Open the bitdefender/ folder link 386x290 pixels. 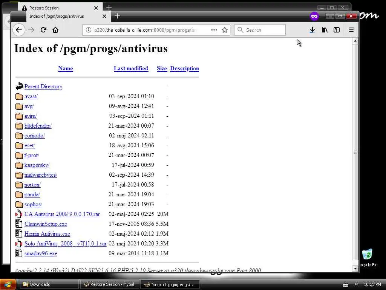(38, 126)
